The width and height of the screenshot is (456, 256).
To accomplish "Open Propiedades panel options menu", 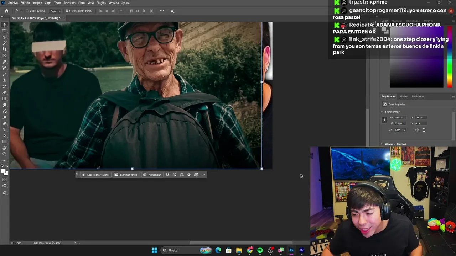I will pyautogui.click(x=453, y=96).
